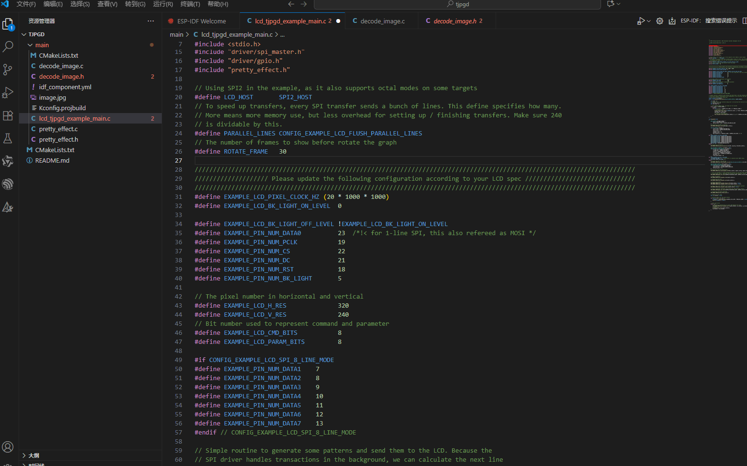This screenshot has width=747, height=466.
Task: Click the unsaved dot on lcd_tjpgd_example_main.c tab
Action: 338,21
